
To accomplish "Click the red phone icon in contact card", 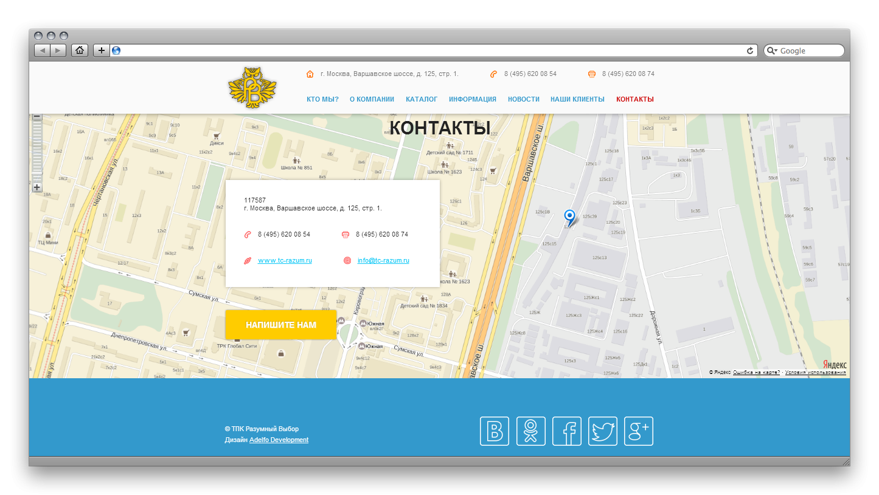I will (248, 234).
